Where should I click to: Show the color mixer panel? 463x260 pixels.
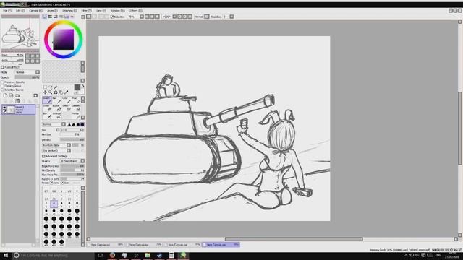[61, 17]
